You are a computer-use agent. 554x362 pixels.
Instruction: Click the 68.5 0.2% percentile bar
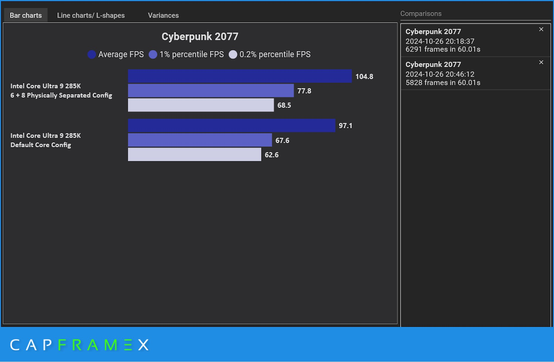pos(201,105)
